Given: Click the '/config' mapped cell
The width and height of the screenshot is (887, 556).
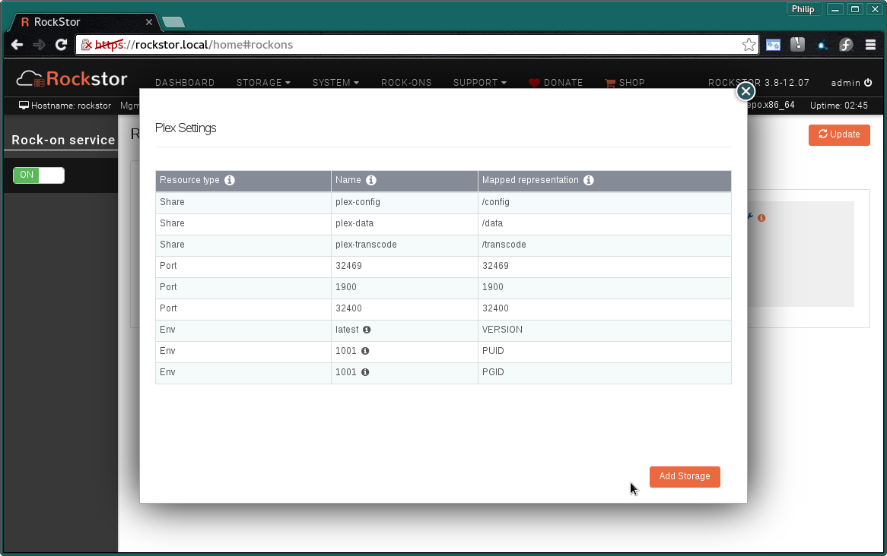Looking at the screenshot, I should point(605,202).
